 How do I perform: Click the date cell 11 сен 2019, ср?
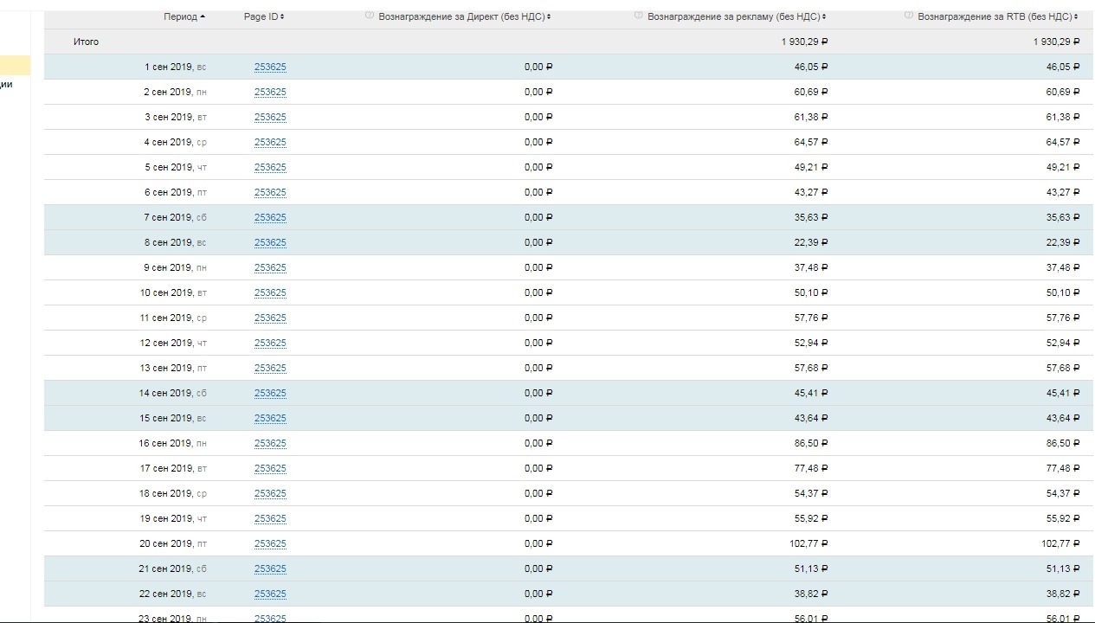pos(173,318)
